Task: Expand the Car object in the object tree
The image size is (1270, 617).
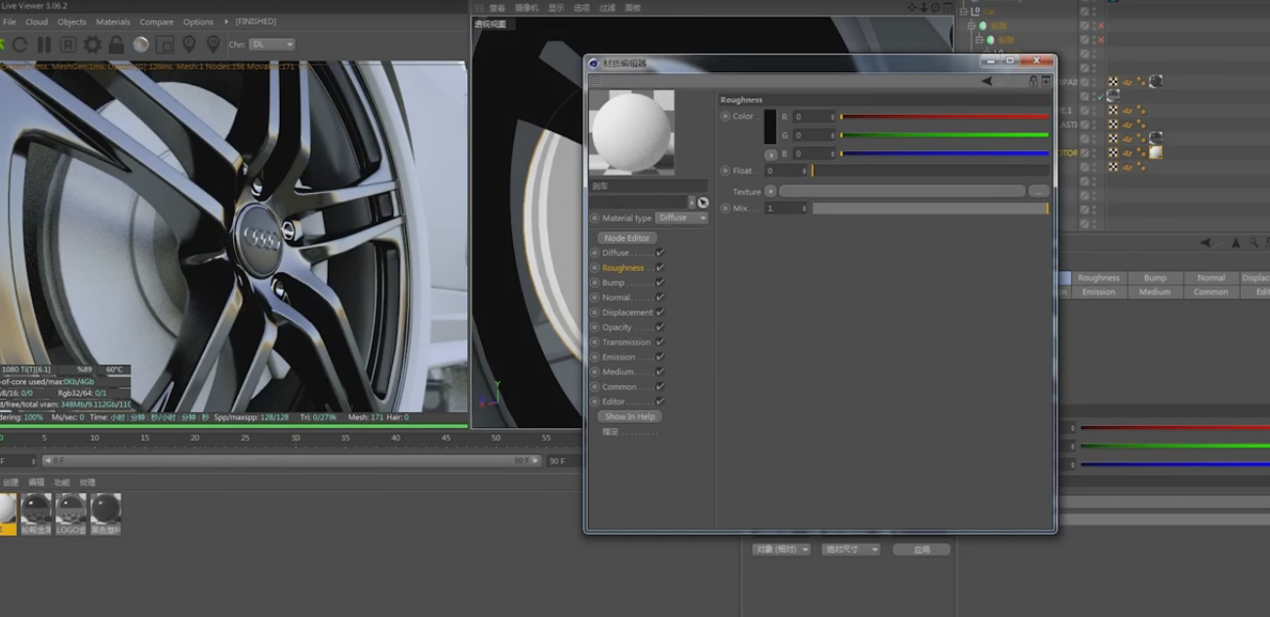Action: tap(962, 11)
